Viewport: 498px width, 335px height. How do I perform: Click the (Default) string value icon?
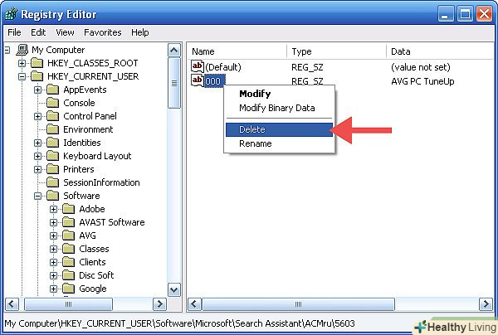click(198, 66)
